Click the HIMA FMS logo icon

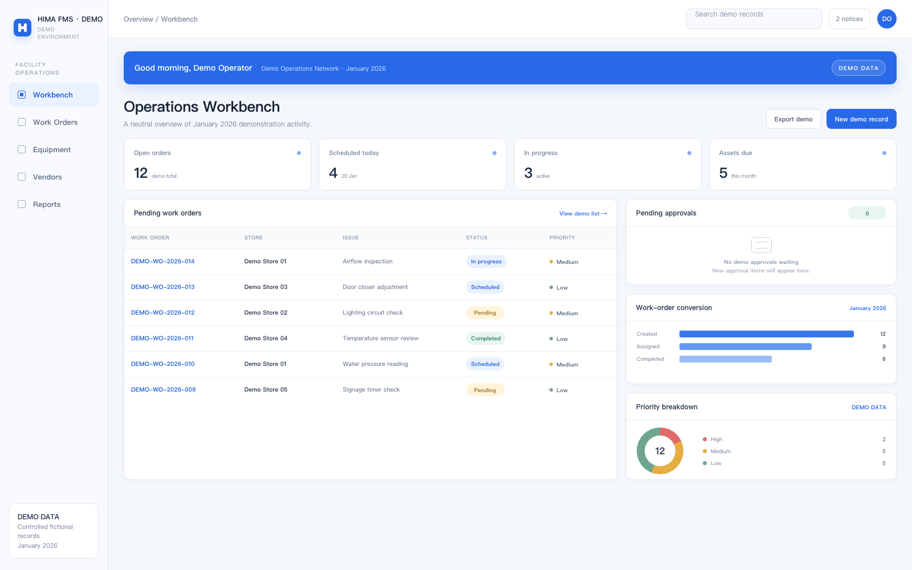pyautogui.click(x=22, y=27)
